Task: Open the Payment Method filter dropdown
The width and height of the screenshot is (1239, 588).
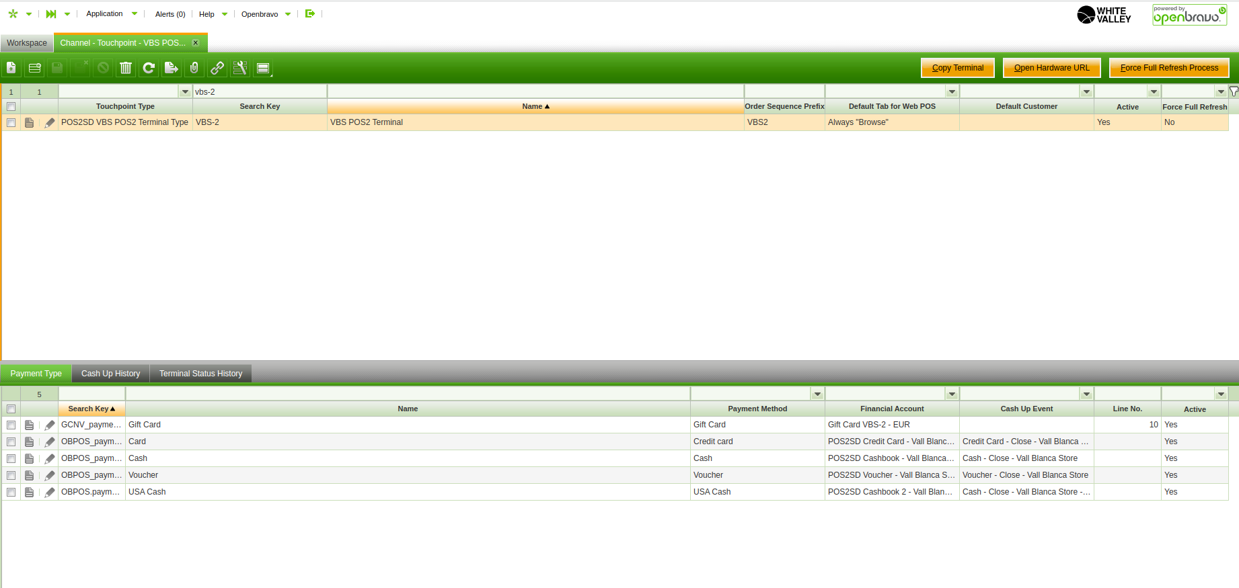Action: pos(817,394)
